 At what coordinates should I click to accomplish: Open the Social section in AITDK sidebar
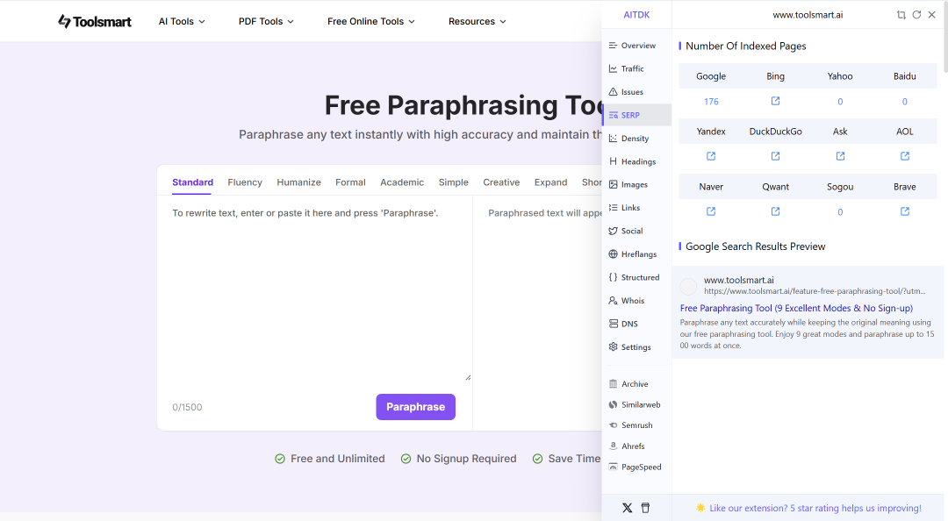click(636, 231)
